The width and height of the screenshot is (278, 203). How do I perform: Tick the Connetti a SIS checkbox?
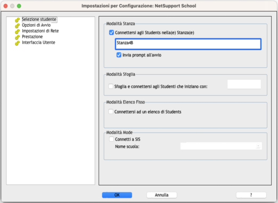[x=111, y=139]
